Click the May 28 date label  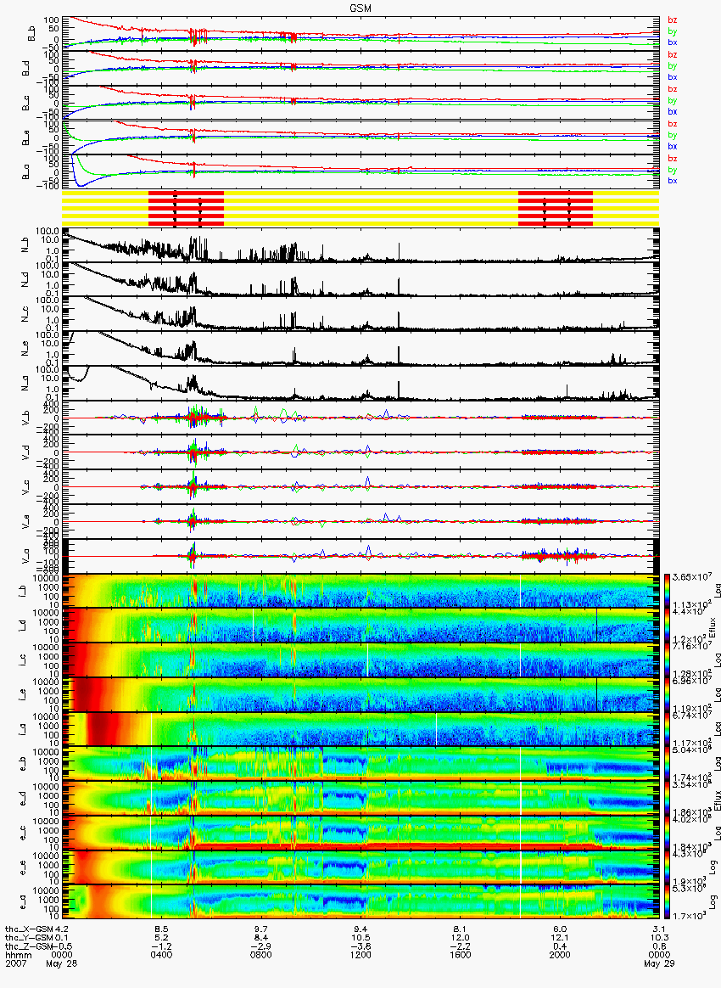click(62, 963)
